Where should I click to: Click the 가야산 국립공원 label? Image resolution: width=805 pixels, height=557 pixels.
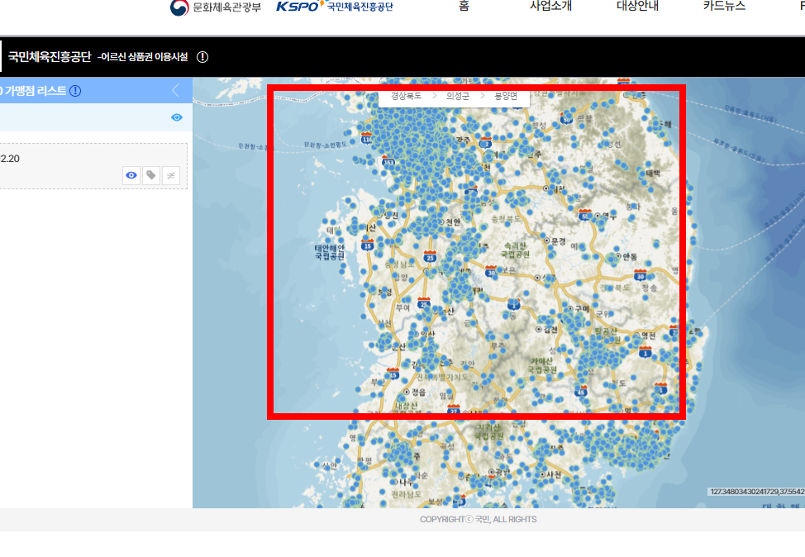541,365
